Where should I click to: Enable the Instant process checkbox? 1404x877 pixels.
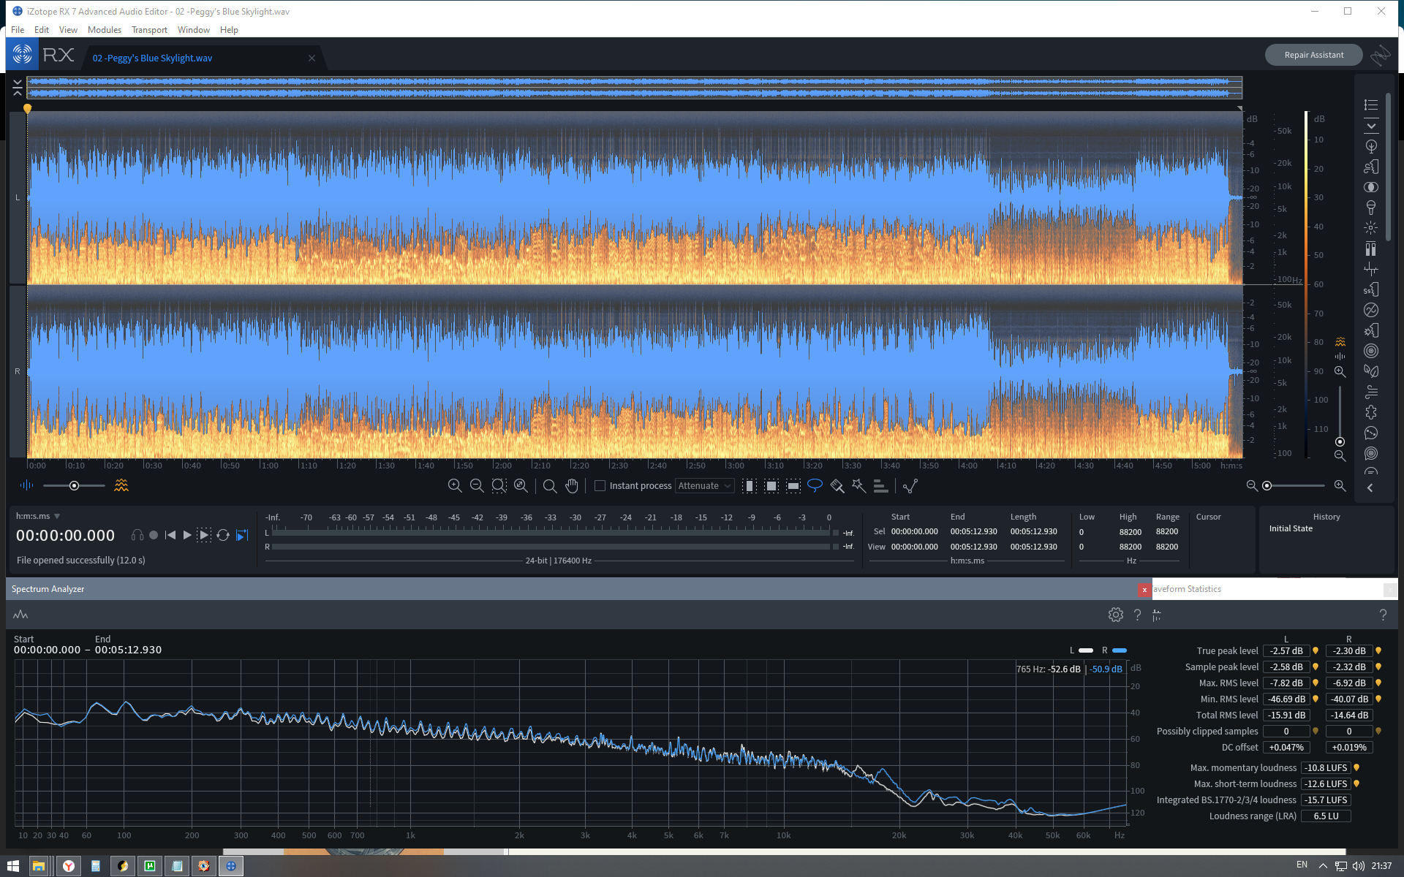pos(600,485)
